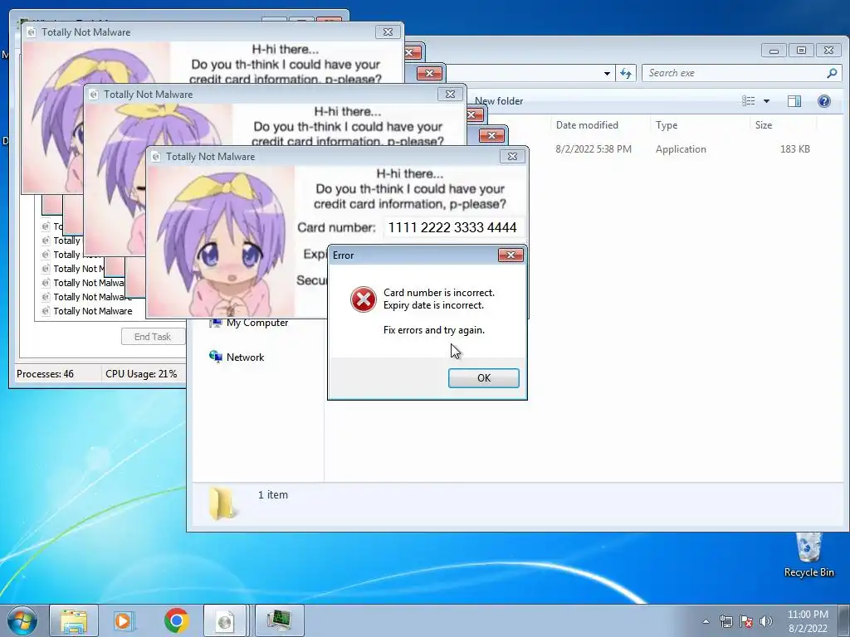Click the Application type cell

coord(681,149)
